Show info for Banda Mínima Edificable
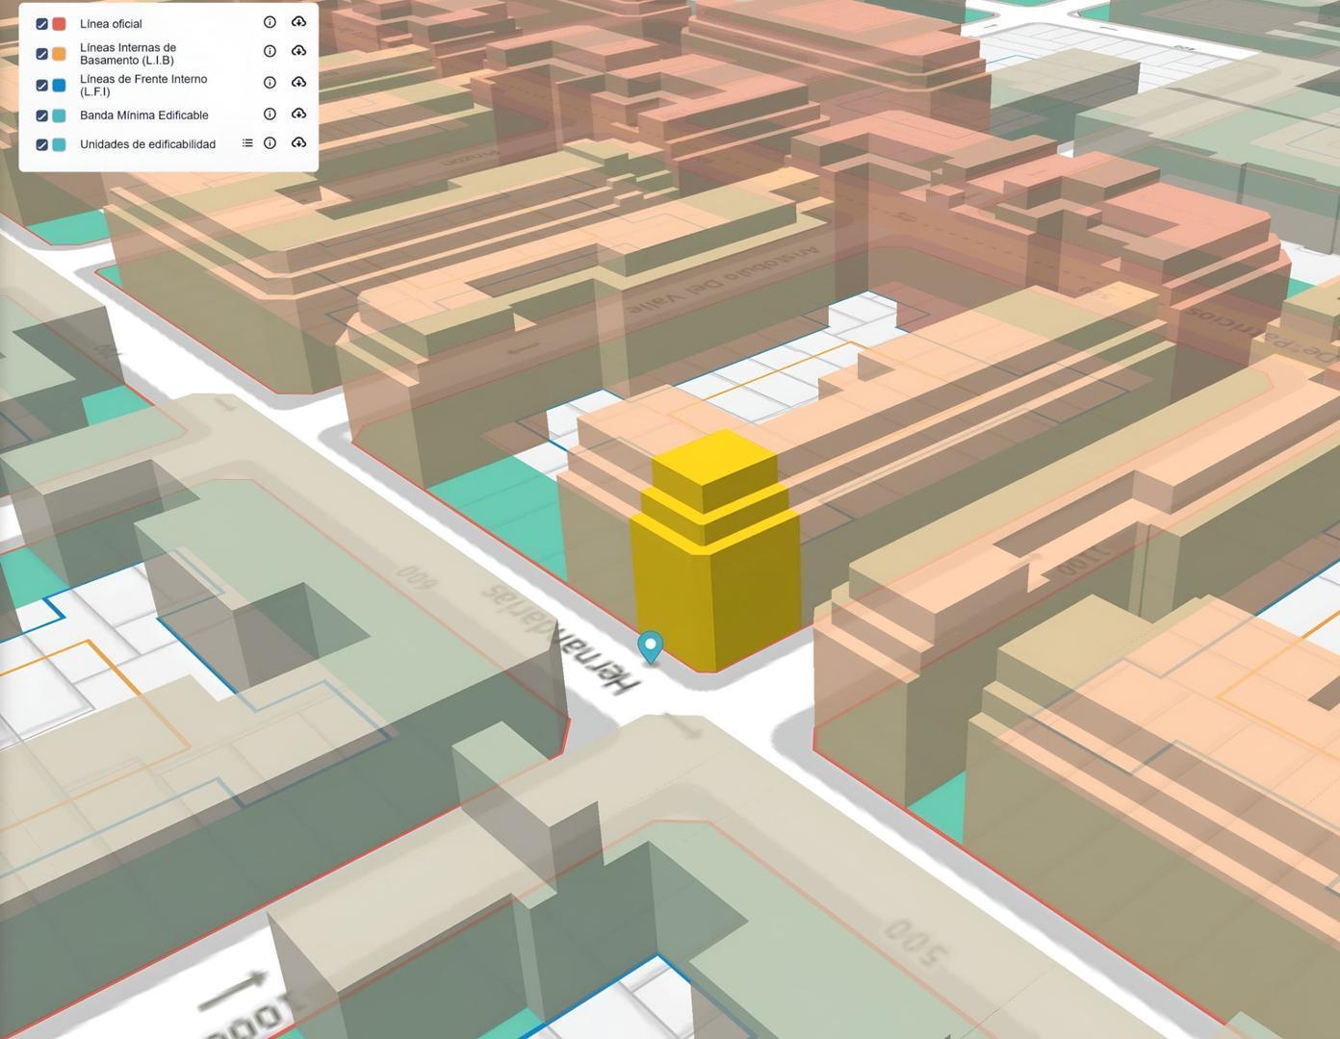 270,114
